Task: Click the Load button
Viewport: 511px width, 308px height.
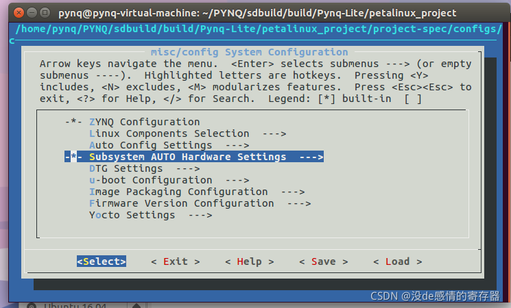Action: [397, 261]
